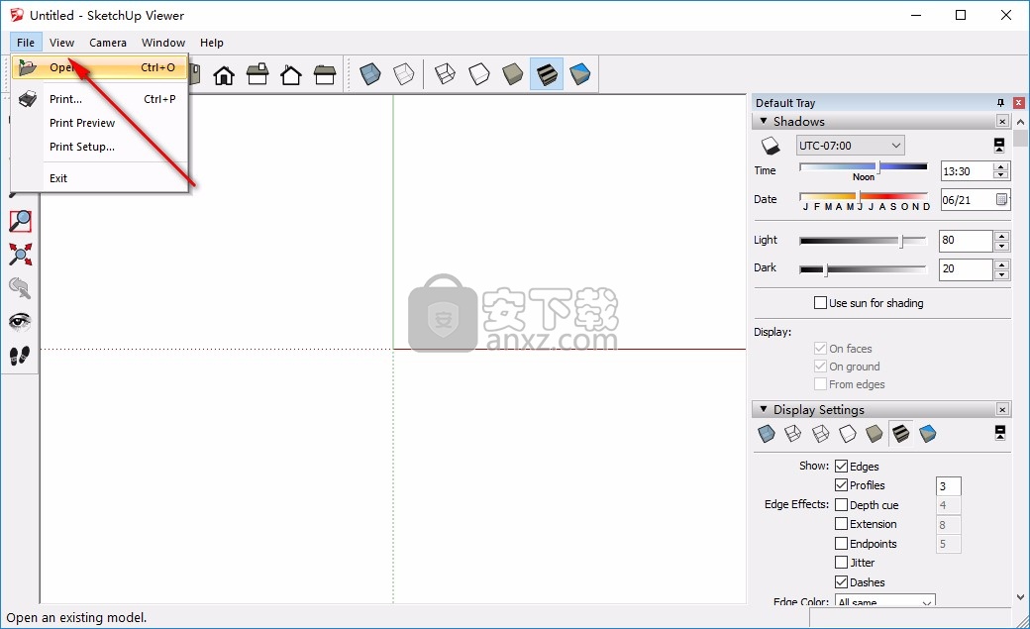
Task: Increase the Time value with the up spinner
Action: tap(1001, 167)
